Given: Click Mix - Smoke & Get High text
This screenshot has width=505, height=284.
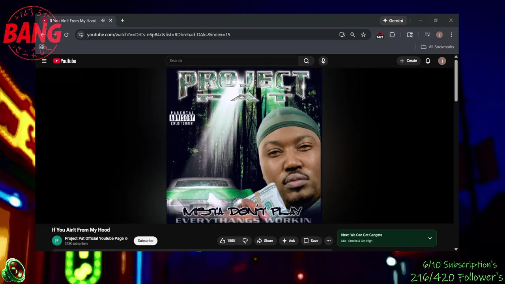Looking at the screenshot, I should click(357, 241).
